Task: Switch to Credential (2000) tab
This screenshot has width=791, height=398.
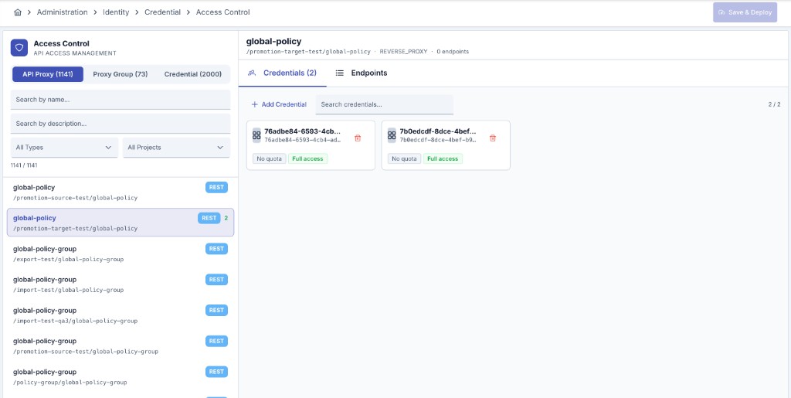Action: [x=192, y=74]
